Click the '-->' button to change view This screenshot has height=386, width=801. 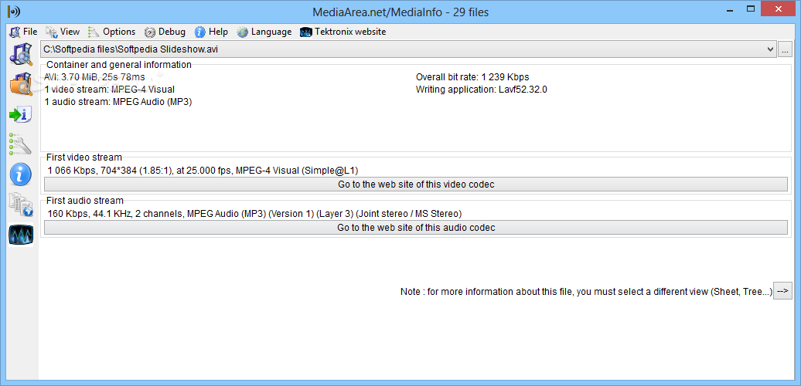pyautogui.click(x=782, y=291)
